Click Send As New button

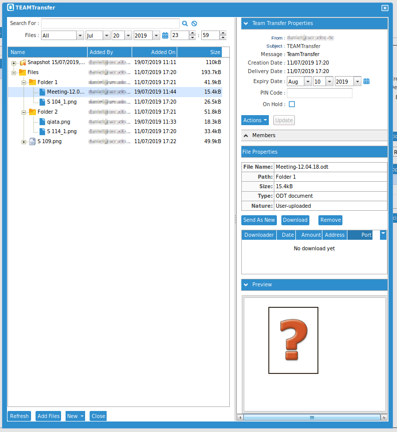pyautogui.click(x=259, y=220)
